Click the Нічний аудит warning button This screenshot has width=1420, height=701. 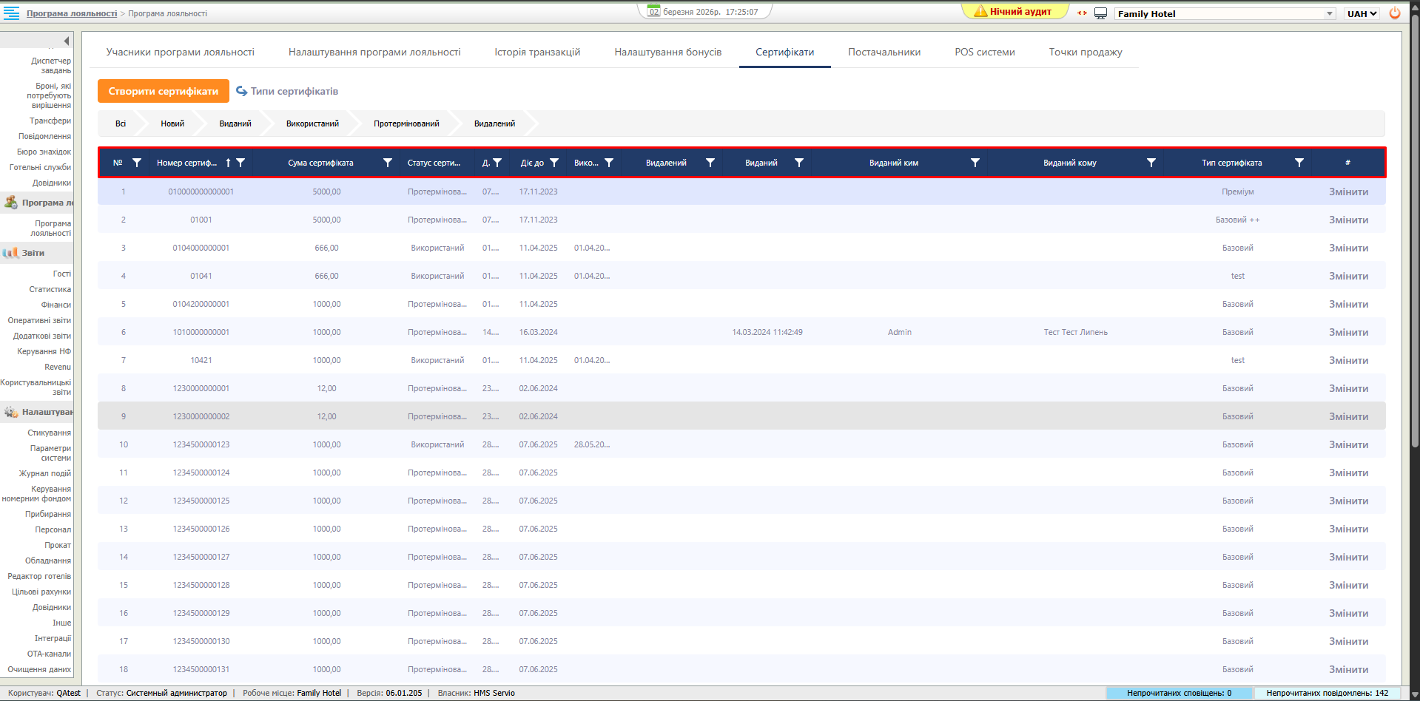tap(1014, 12)
